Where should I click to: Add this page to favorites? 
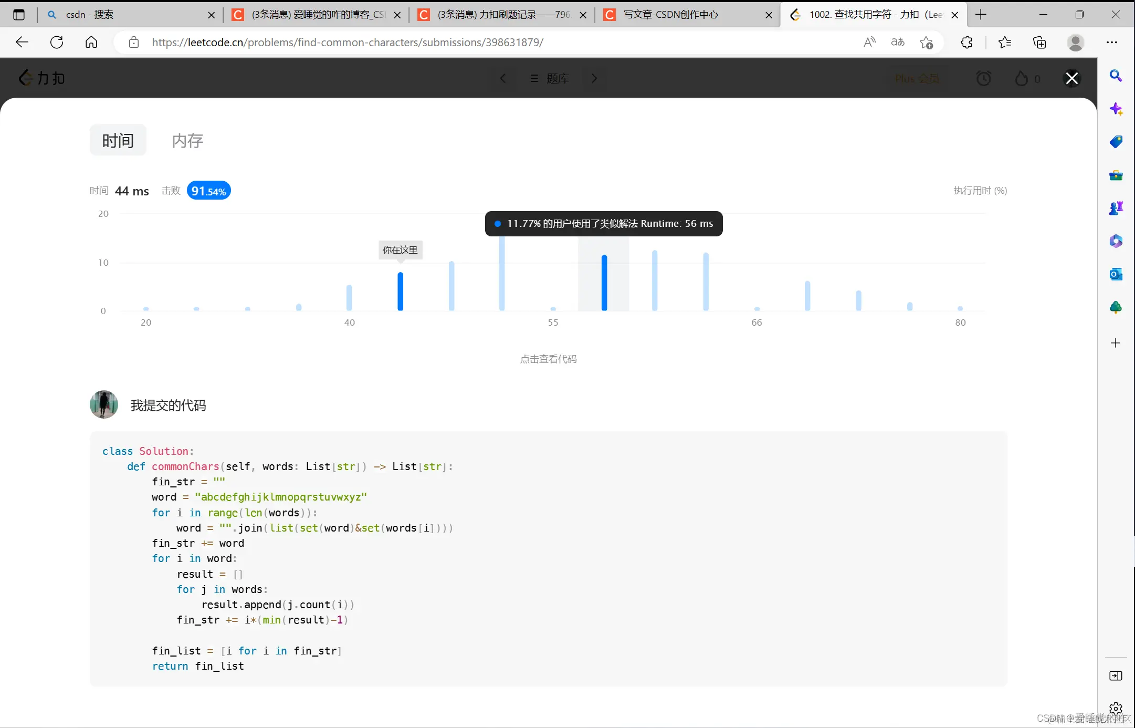coord(926,43)
